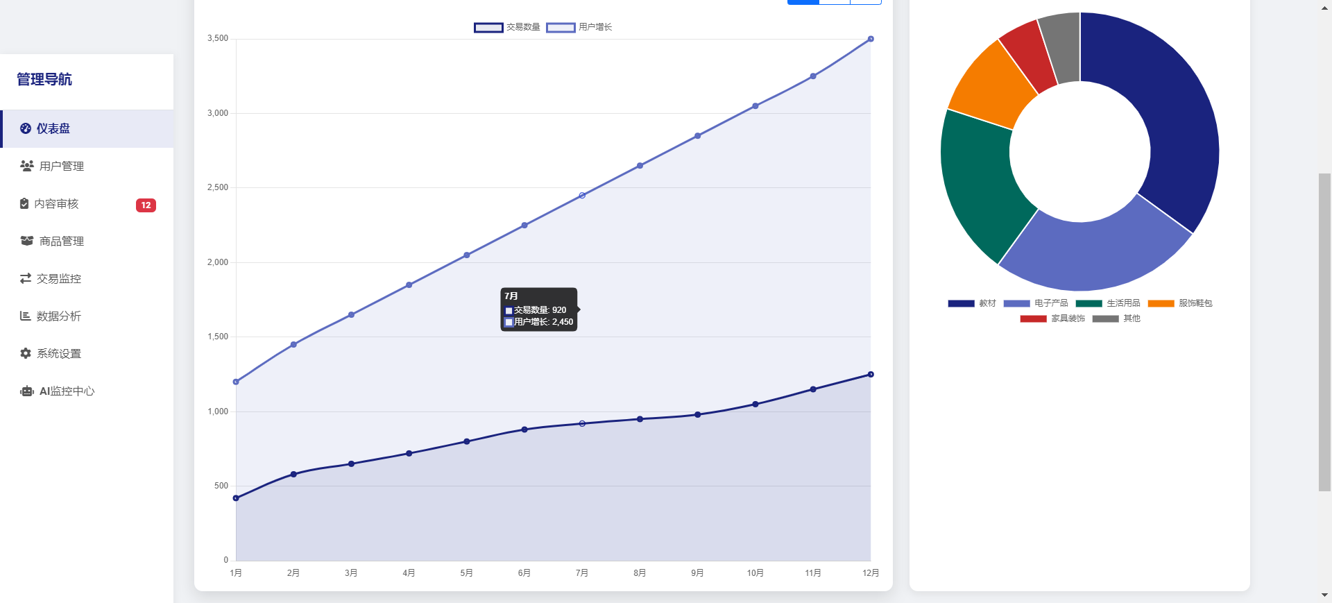
Task: Click the 用户增长 data point for 4月
Action: click(x=409, y=285)
